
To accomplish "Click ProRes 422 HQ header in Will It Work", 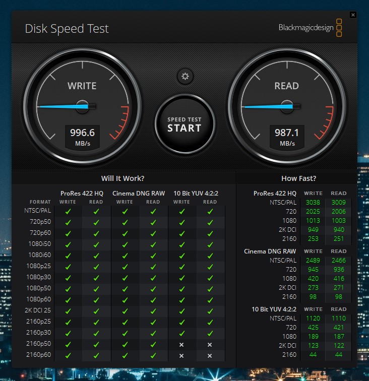I will coord(82,194).
